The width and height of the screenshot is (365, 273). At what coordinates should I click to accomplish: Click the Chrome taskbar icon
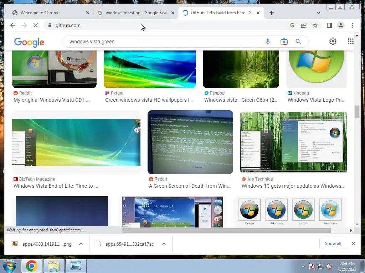[x=32, y=266]
